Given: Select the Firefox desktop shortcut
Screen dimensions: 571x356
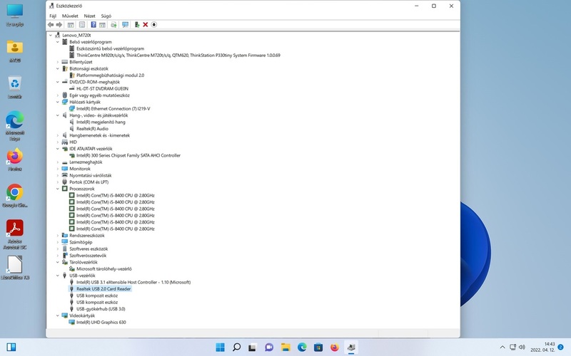Looking at the screenshot, I should point(15,159).
